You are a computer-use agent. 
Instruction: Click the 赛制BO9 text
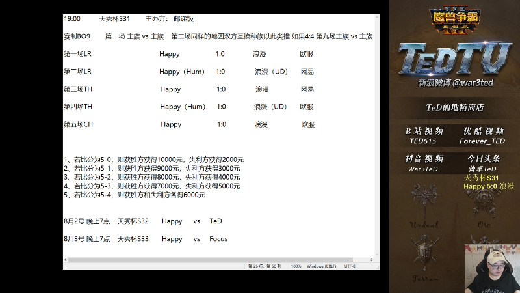coord(77,36)
